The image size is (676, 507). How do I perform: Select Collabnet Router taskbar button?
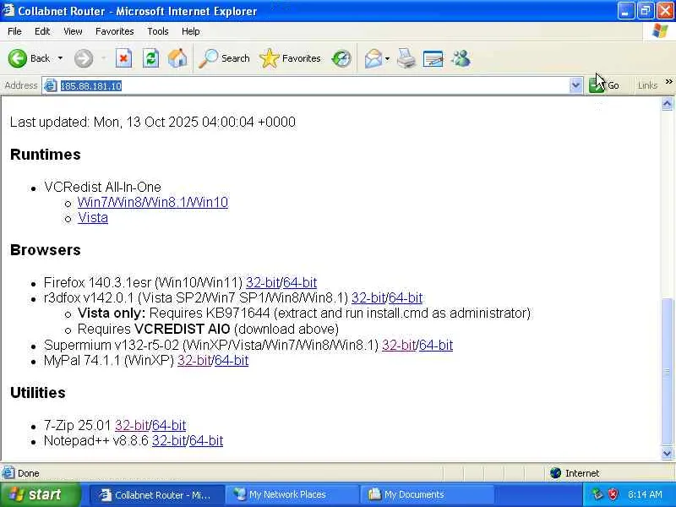[x=157, y=494]
